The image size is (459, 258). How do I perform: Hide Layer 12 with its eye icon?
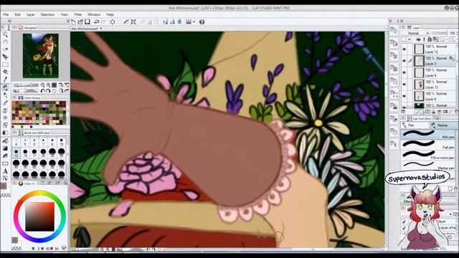point(404,49)
